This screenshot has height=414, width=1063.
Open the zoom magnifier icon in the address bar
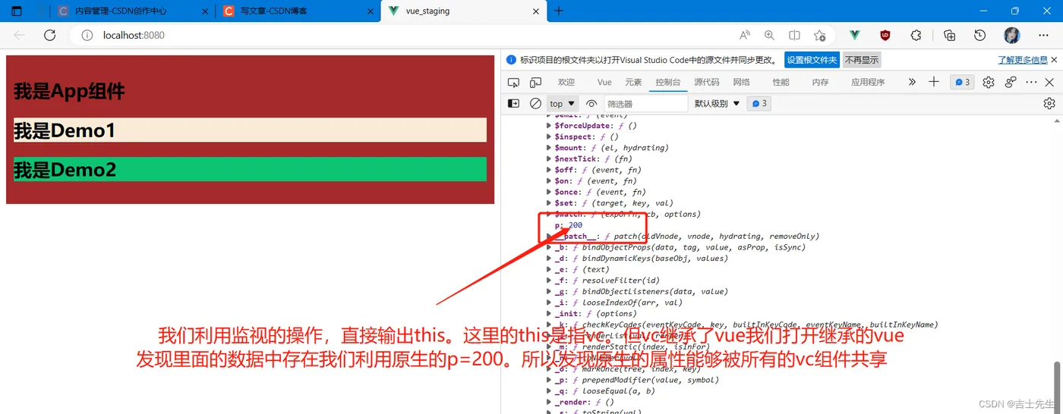[x=769, y=35]
